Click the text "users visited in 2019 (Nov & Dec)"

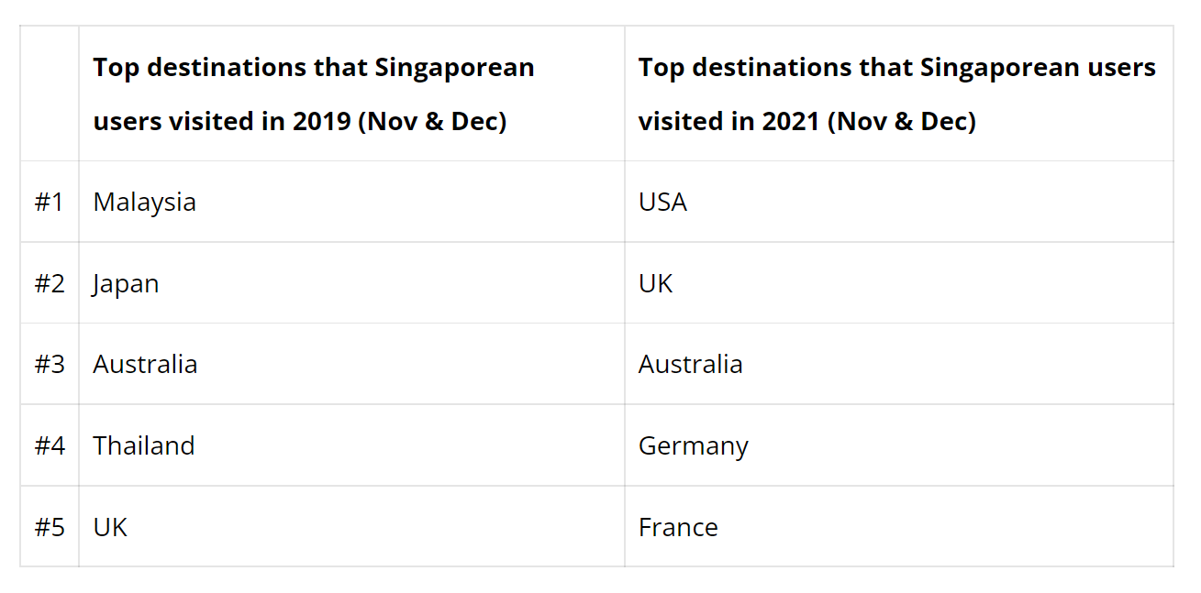pyautogui.click(x=299, y=121)
